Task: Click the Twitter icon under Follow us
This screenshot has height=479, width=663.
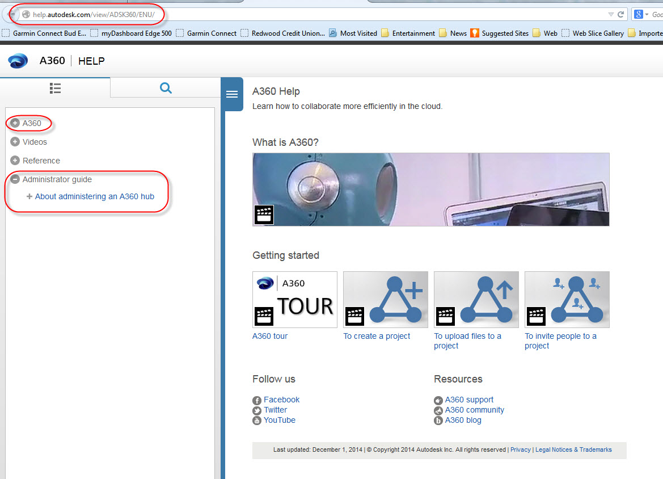Action: pyautogui.click(x=256, y=410)
